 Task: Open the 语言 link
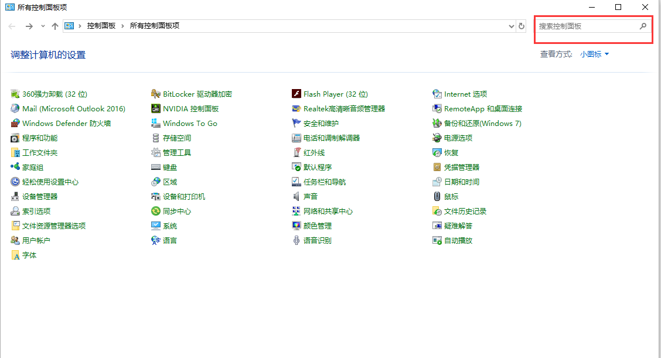coord(170,240)
